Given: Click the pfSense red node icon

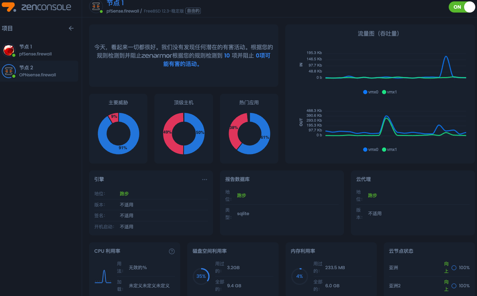Looking at the screenshot, I should [x=9, y=50].
